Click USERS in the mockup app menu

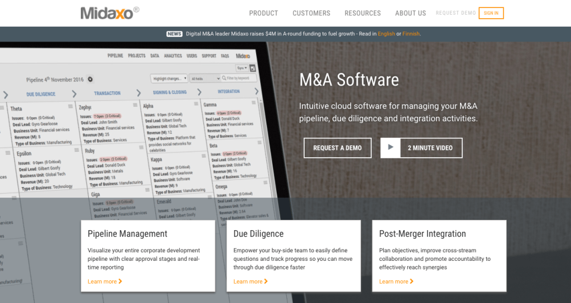192,56
